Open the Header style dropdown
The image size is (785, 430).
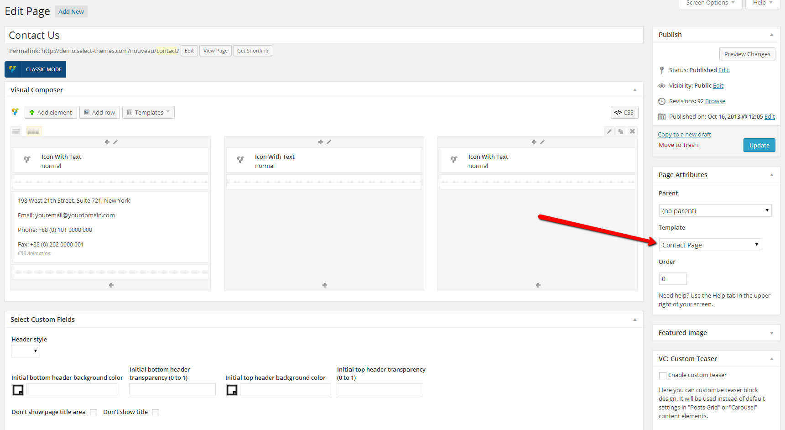26,351
